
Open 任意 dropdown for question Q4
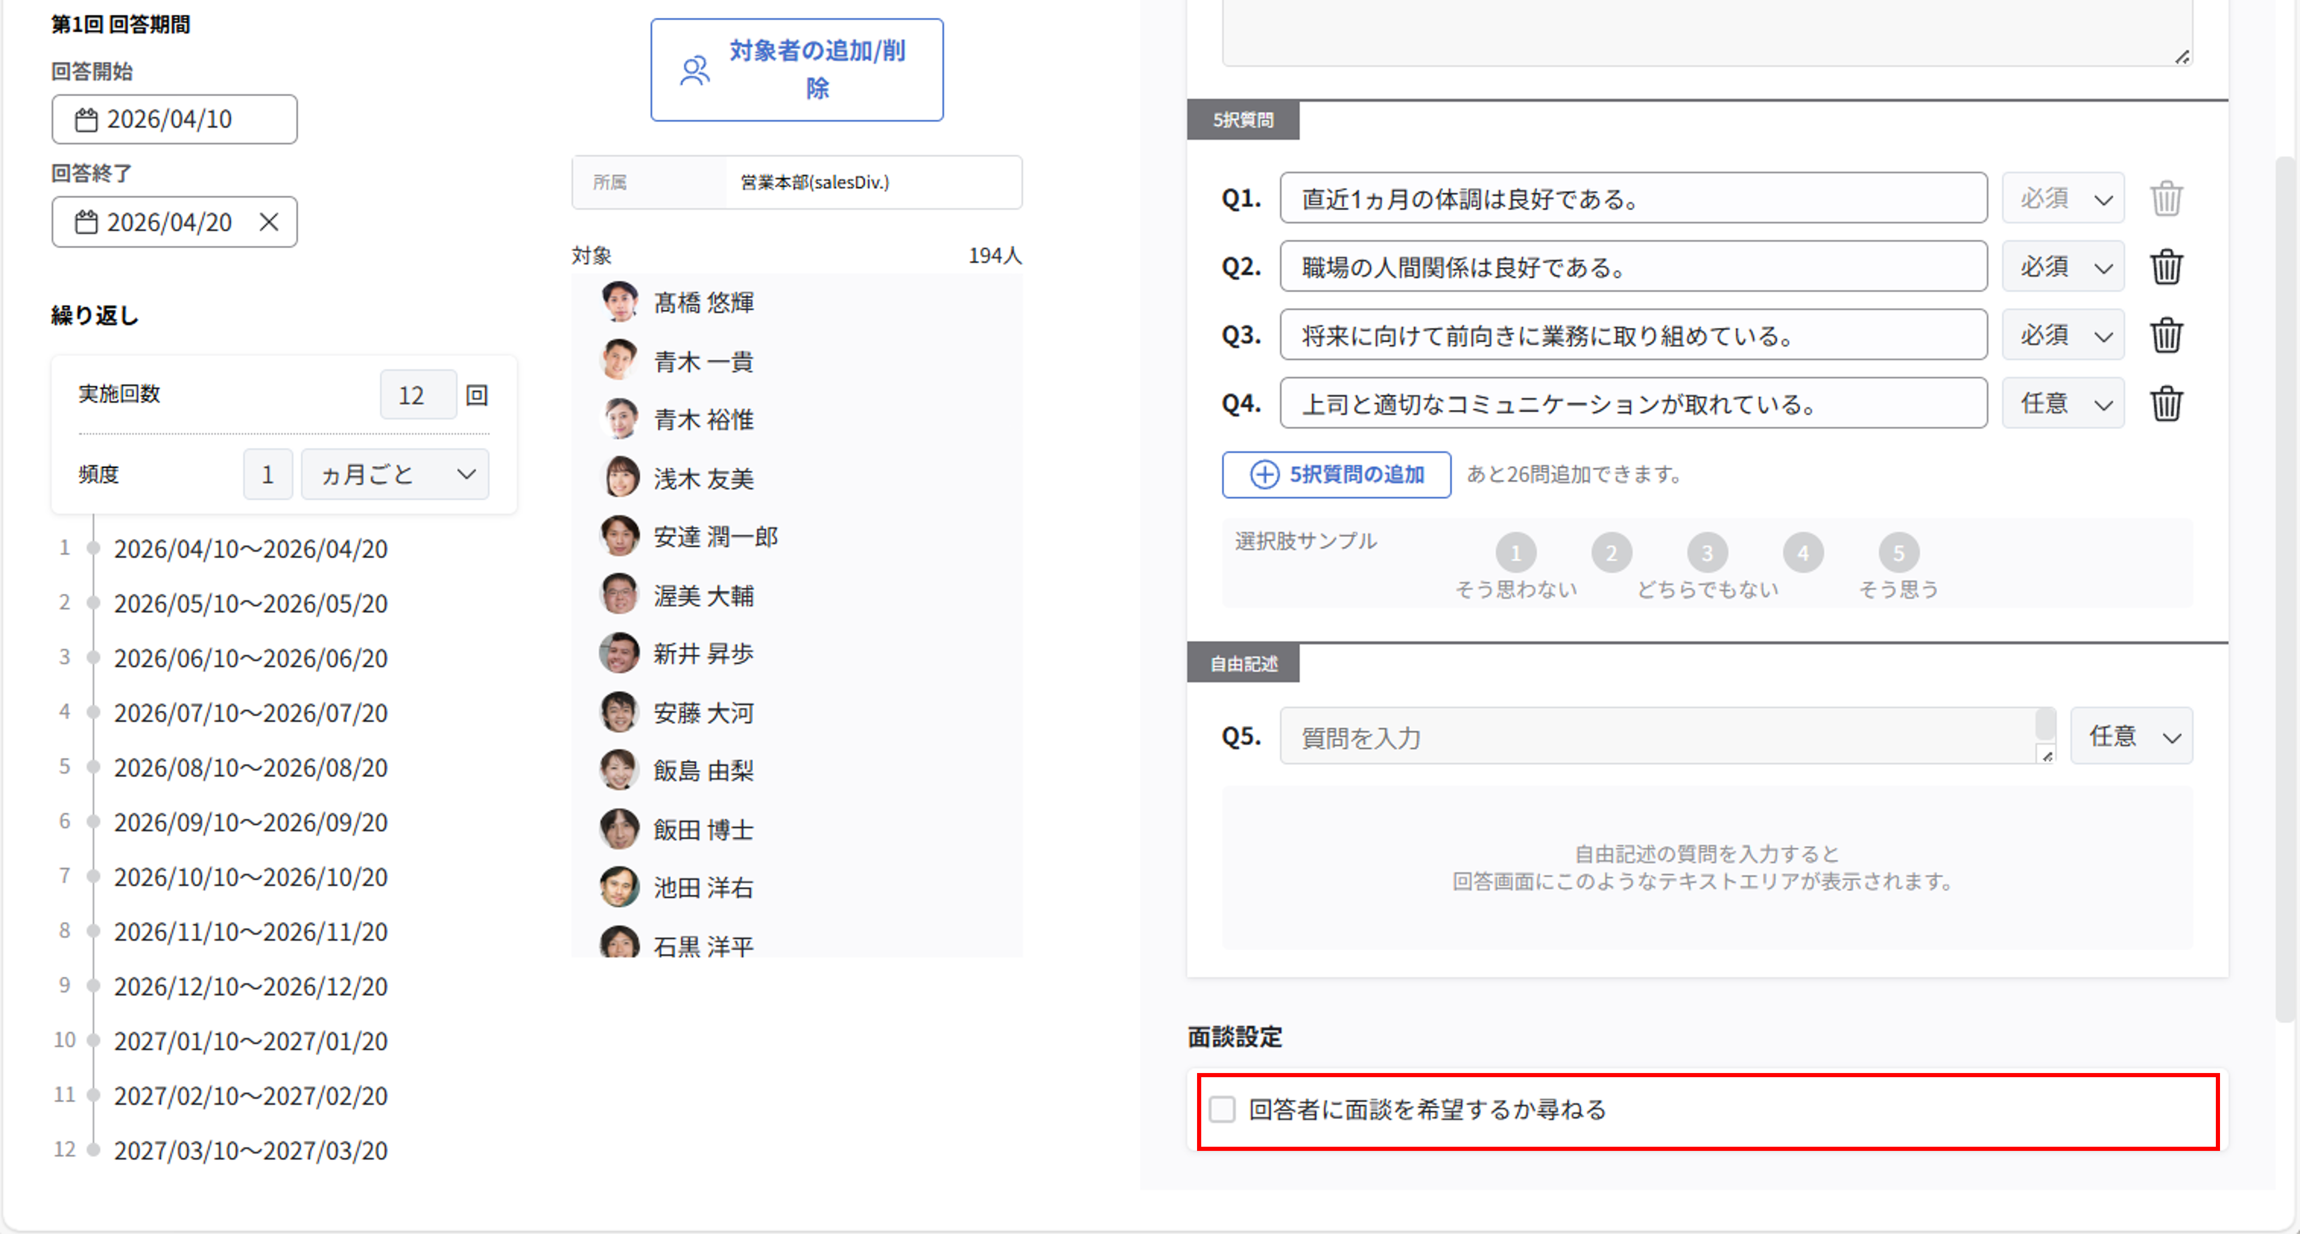[2063, 403]
